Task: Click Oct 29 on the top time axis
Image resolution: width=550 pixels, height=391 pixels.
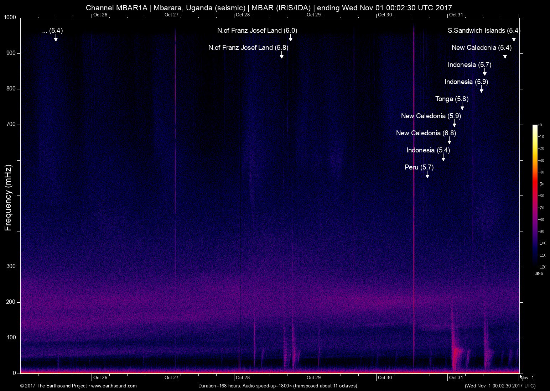Action: (x=314, y=15)
